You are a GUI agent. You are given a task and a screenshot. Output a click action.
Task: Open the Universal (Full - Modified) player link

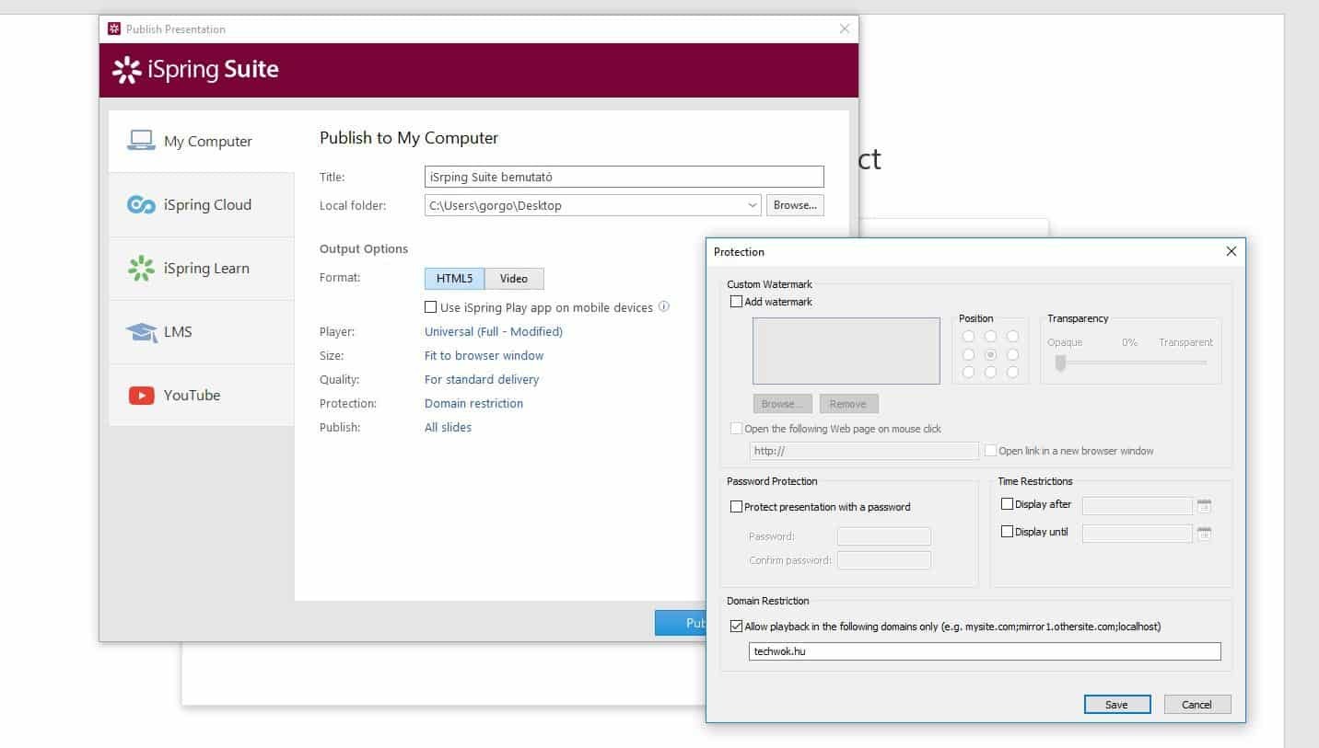point(494,331)
